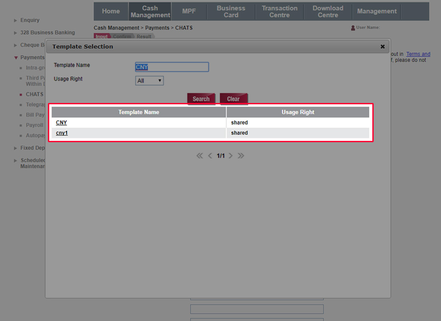
Task: Open the Home tab
Action: coord(111,11)
